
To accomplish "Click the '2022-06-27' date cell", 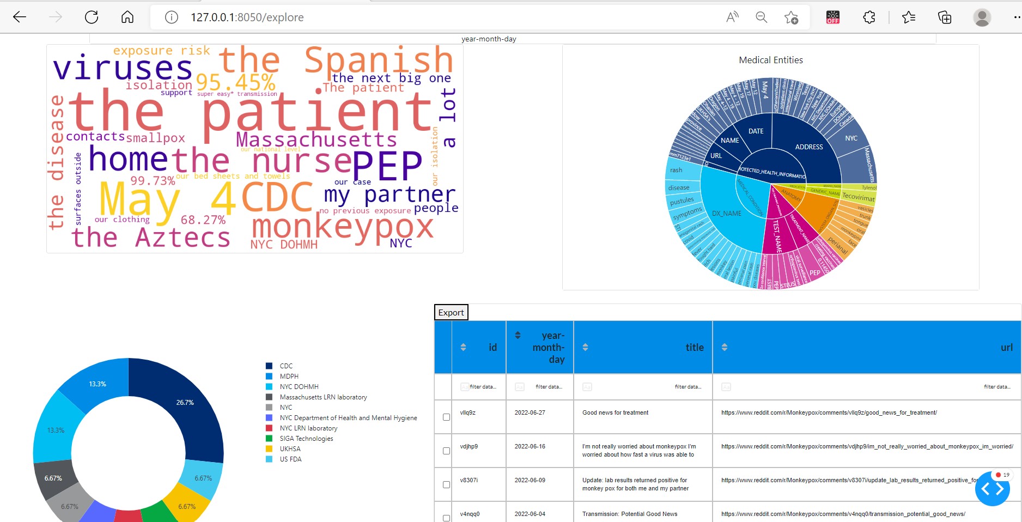I will point(540,417).
